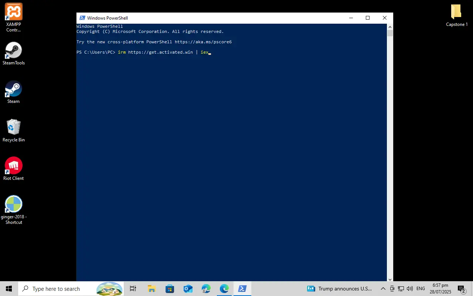Click the PowerShell taskbar button
The height and width of the screenshot is (296, 473).
point(242,289)
